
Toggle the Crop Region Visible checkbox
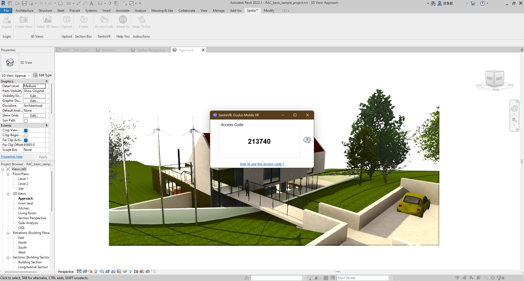pyautogui.click(x=26, y=135)
